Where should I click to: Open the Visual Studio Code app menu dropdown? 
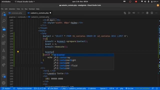24,1
